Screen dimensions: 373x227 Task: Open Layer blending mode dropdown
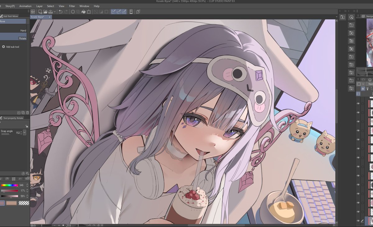pyautogui.click(x=369, y=84)
